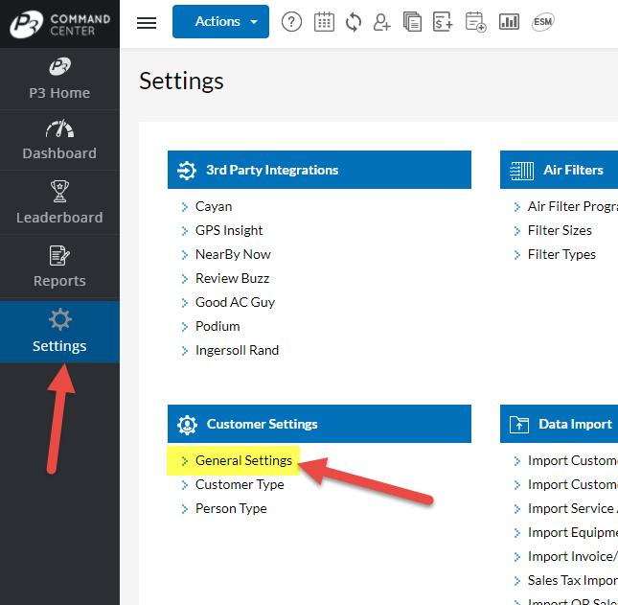Open the calendar toolbar icon
The image size is (618, 605).
[x=324, y=22]
